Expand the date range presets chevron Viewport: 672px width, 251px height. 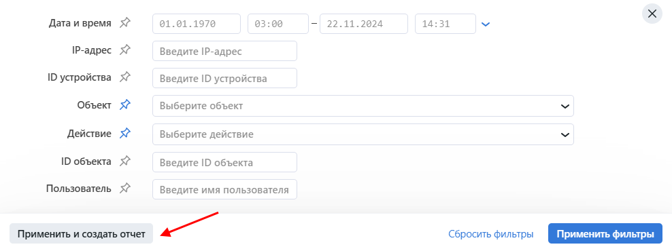pos(485,24)
